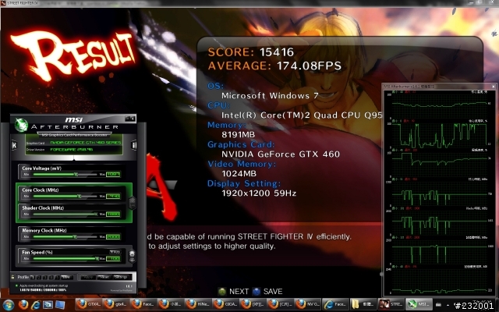Switch to the GIGA Firefox taskbar window
This screenshot has height=312, width=499.
tap(225, 304)
